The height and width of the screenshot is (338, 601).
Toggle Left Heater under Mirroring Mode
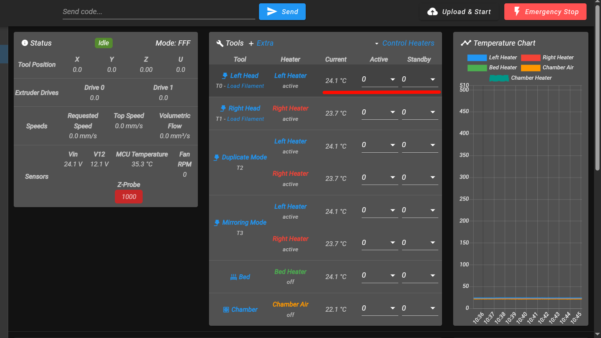(290, 206)
